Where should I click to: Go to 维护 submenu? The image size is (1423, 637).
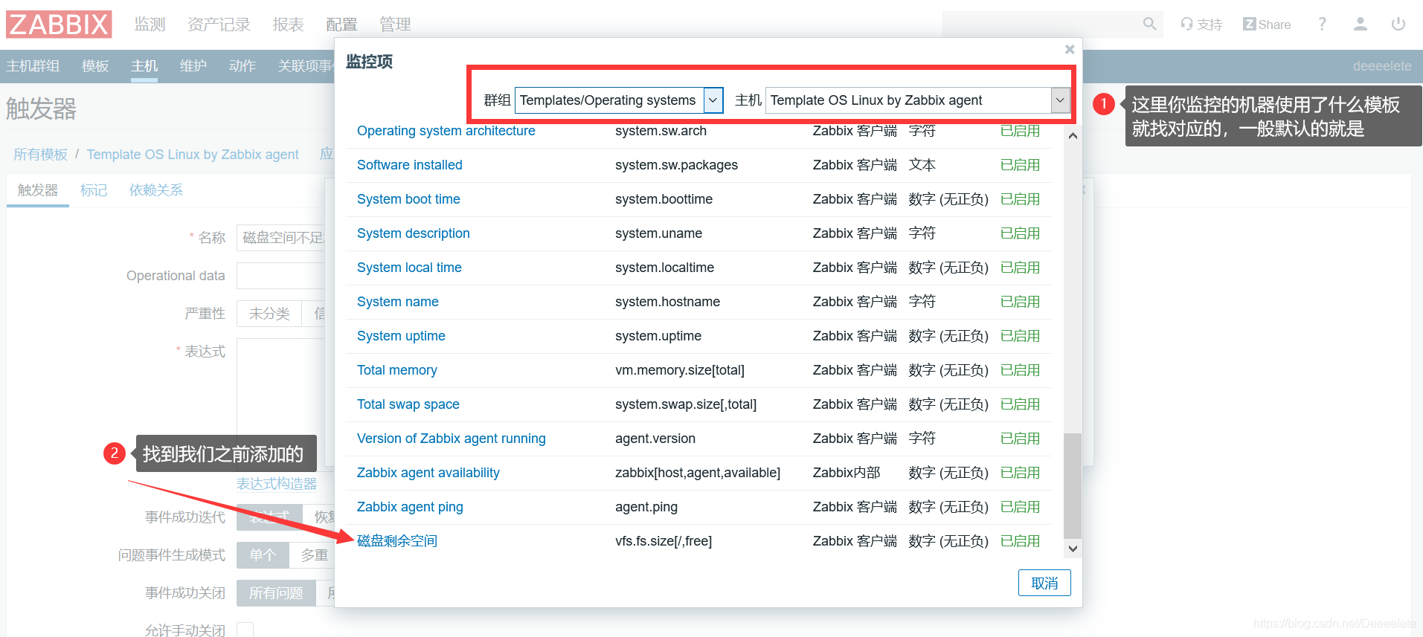click(193, 66)
